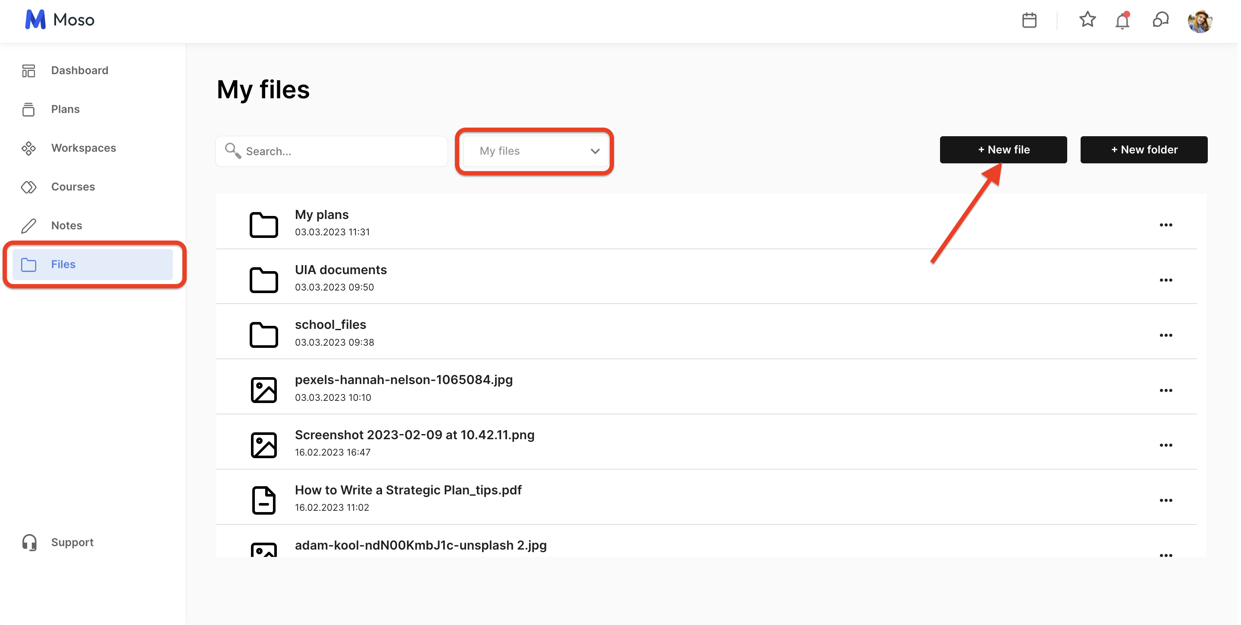This screenshot has height=625, width=1241.
Task: Select Notes in the sidebar
Action: click(x=66, y=225)
